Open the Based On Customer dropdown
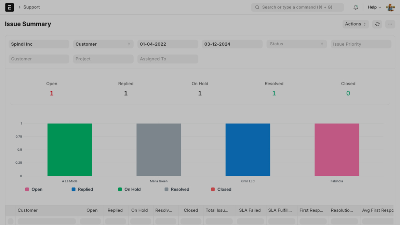 103,44
